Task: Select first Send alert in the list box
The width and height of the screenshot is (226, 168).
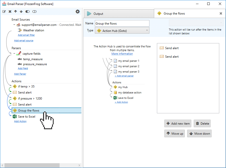Action: pos(172,48)
